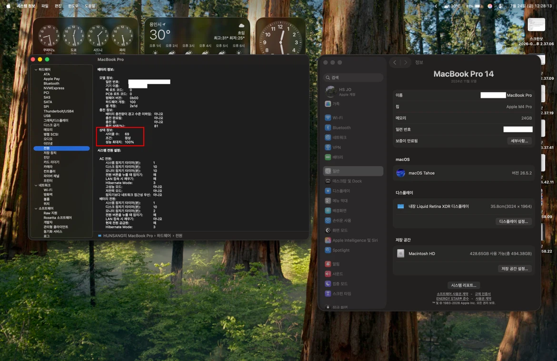
Task: Open 윈도우 menu in menu bar
Action: pos(73,6)
